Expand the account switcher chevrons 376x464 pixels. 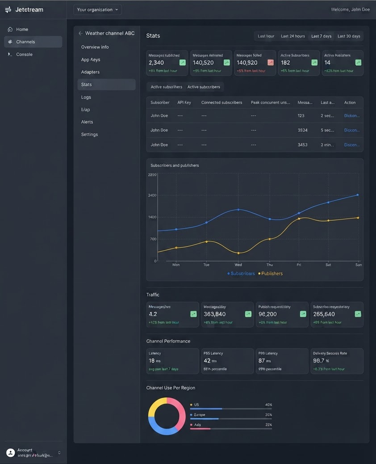pos(59,452)
